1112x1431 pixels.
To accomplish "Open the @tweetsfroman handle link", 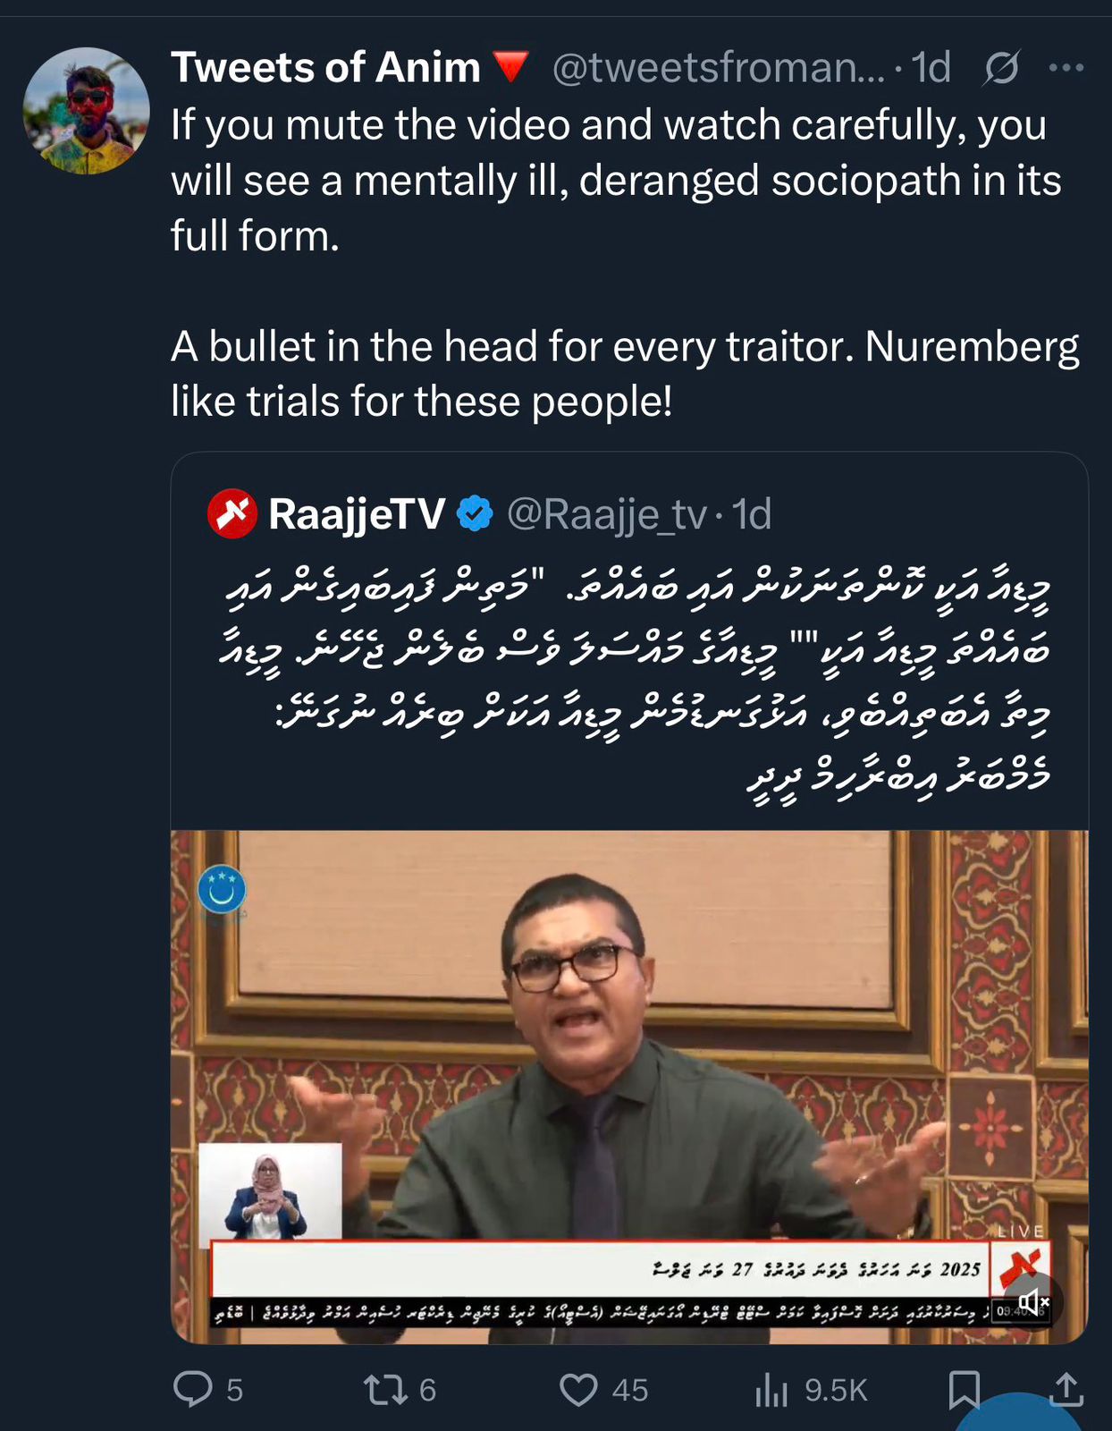I will pyautogui.click(x=719, y=68).
